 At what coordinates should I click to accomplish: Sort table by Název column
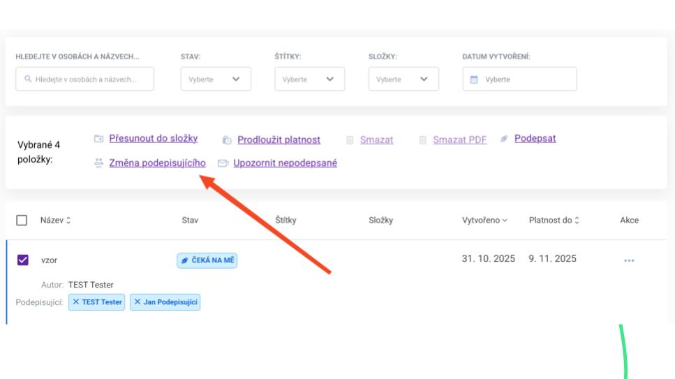coord(55,221)
